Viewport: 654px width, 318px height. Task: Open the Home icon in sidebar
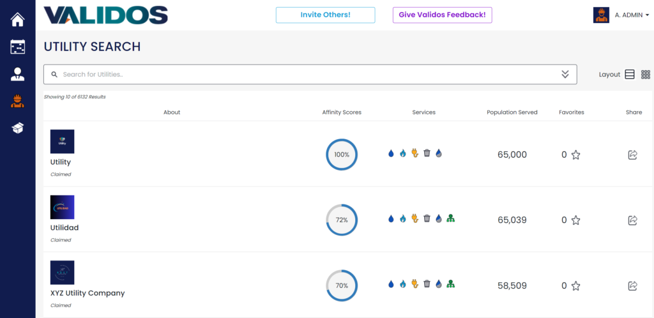tap(17, 20)
